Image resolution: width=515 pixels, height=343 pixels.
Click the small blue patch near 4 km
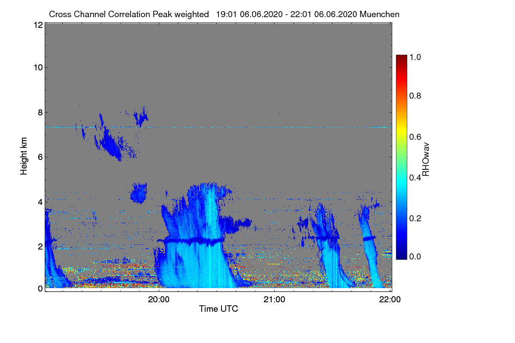point(139,193)
